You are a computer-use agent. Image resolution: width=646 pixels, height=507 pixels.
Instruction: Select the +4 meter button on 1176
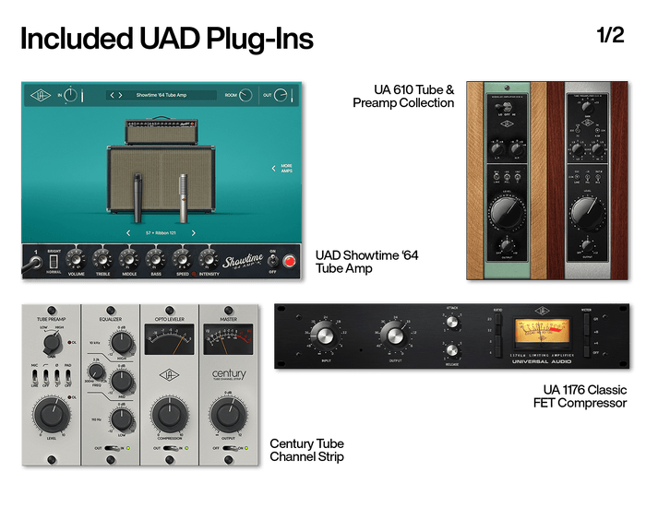(587, 341)
